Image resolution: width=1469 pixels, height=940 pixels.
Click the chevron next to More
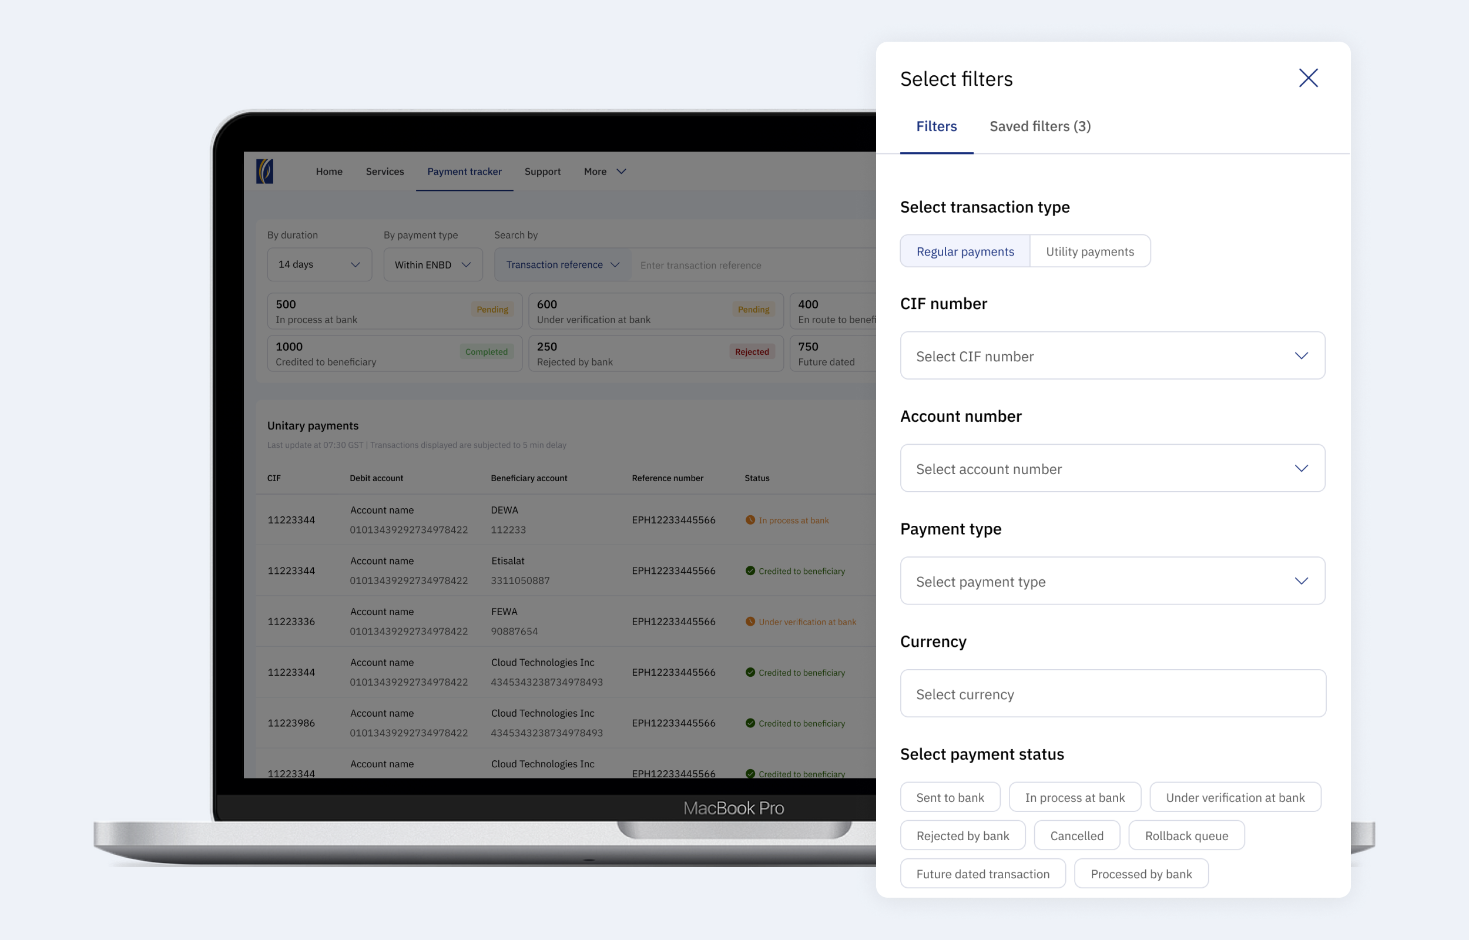[x=621, y=172]
